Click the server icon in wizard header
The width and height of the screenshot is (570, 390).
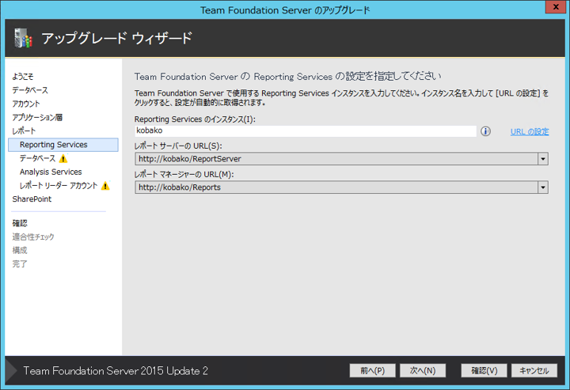[x=22, y=38]
